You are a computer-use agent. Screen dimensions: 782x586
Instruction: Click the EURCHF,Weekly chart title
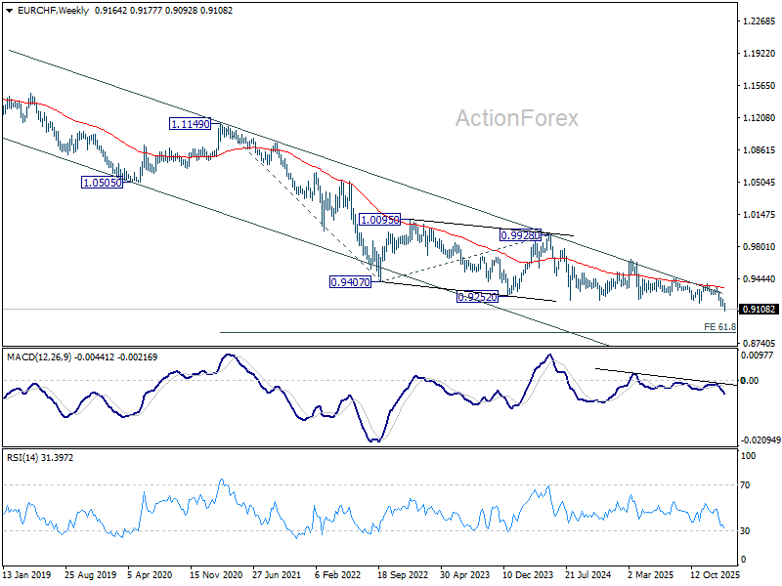coord(53,11)
